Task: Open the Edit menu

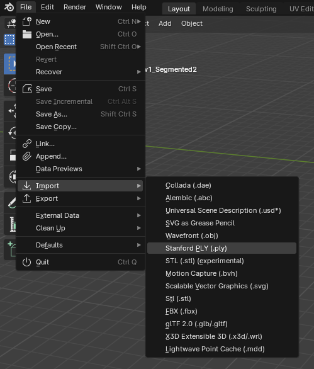Action: click(47, 7)
